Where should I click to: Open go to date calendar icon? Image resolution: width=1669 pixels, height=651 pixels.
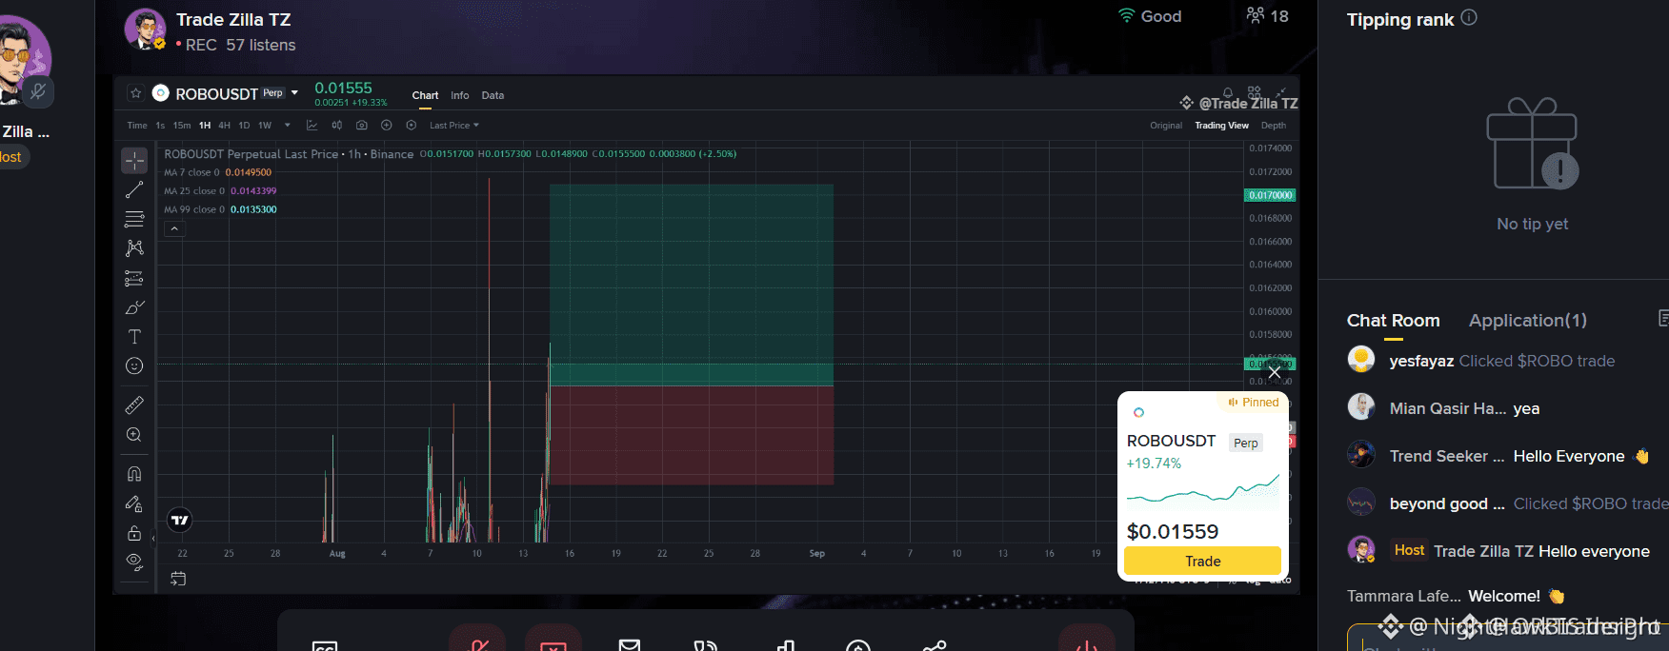tap(178, 578)
